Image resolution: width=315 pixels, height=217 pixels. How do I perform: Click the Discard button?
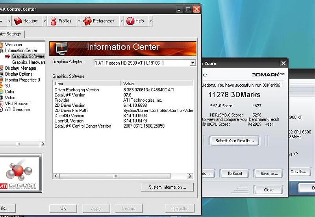click(x=129, y=208)
